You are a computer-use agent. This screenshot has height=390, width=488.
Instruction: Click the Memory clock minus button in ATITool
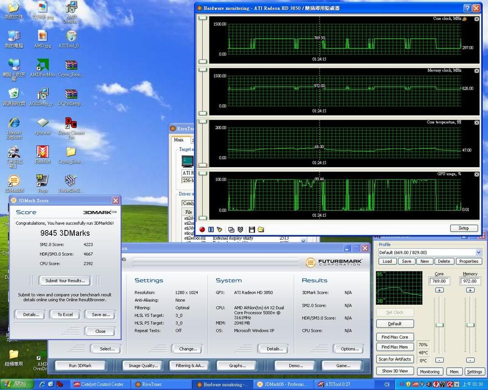coord(470,360)
